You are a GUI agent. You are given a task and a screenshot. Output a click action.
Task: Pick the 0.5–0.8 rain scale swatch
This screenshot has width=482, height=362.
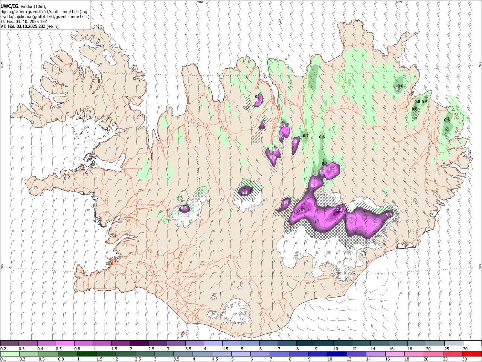pos(48,354)
